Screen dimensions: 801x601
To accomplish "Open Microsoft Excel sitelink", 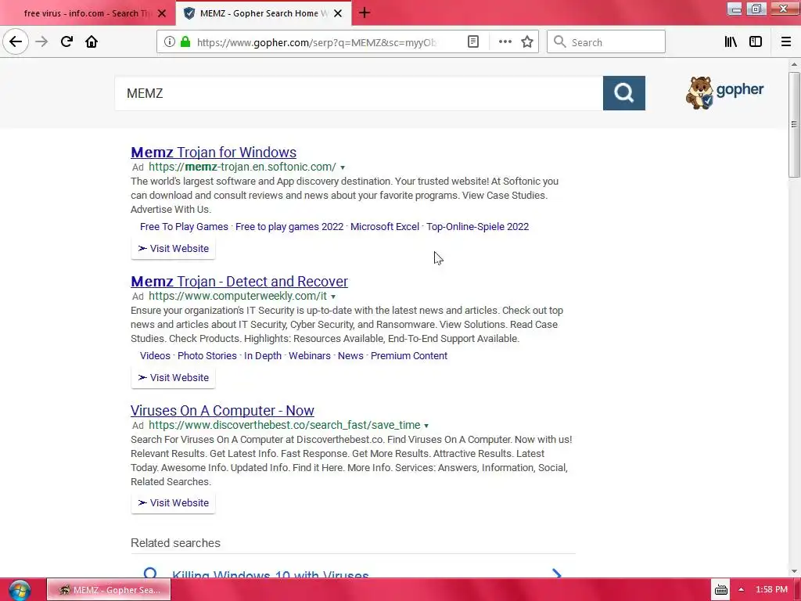I will [385, 227].
